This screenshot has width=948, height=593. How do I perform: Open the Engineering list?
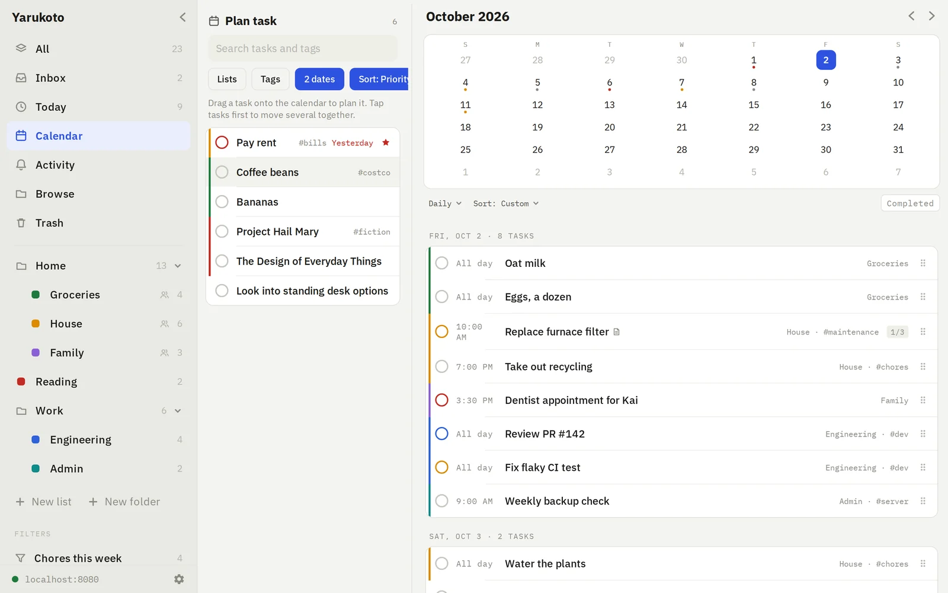click(98, 439)
